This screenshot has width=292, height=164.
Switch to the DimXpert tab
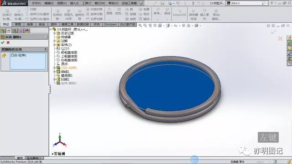110,24
